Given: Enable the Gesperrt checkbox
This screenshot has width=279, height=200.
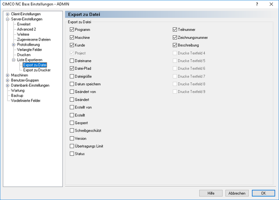Looking at the screenshot, I should [x=72, y=123].
